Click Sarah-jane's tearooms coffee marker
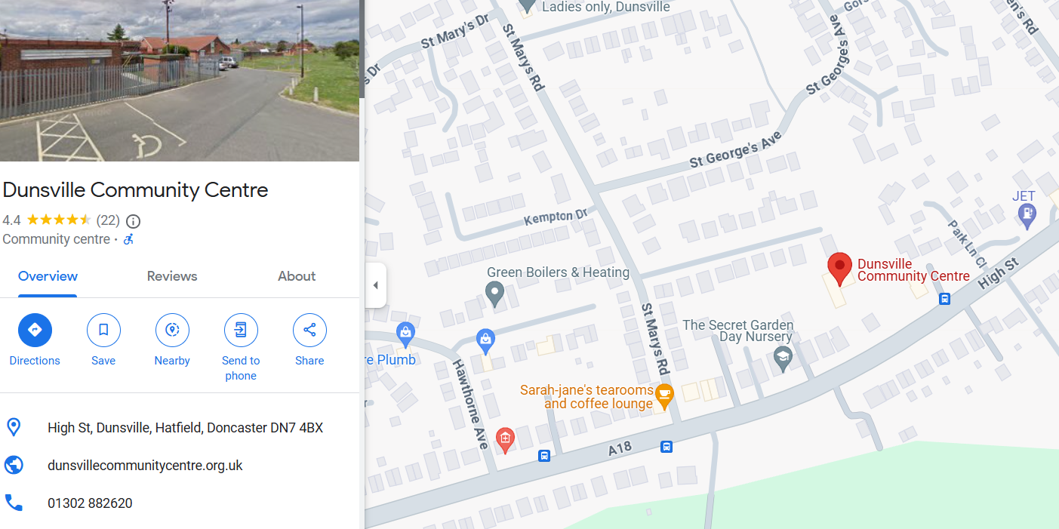This screenshot has width=1059, height=529. [663, 395]
